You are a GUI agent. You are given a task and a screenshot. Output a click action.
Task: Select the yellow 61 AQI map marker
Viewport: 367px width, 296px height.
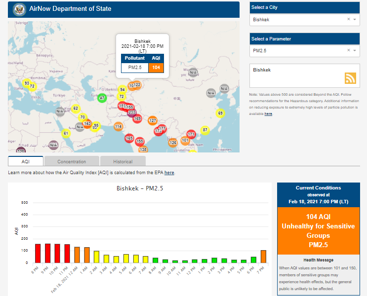pos(66,133)
